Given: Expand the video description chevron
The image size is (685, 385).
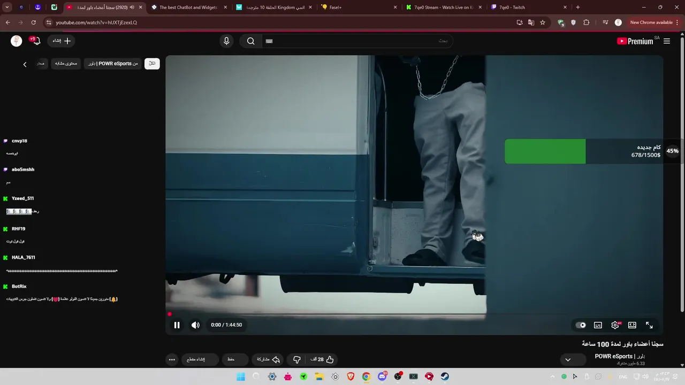Looking at the screenshot, I should tap(568, 360).
